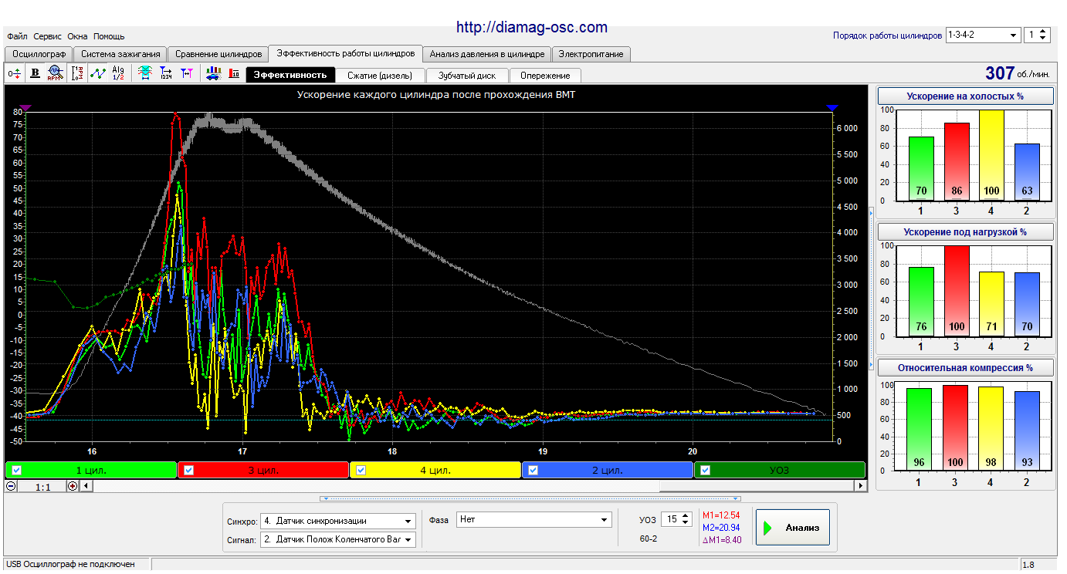This screenshot has width=1067, height=574.
Task: Click the Анализ button
Action: click(793, 528)
